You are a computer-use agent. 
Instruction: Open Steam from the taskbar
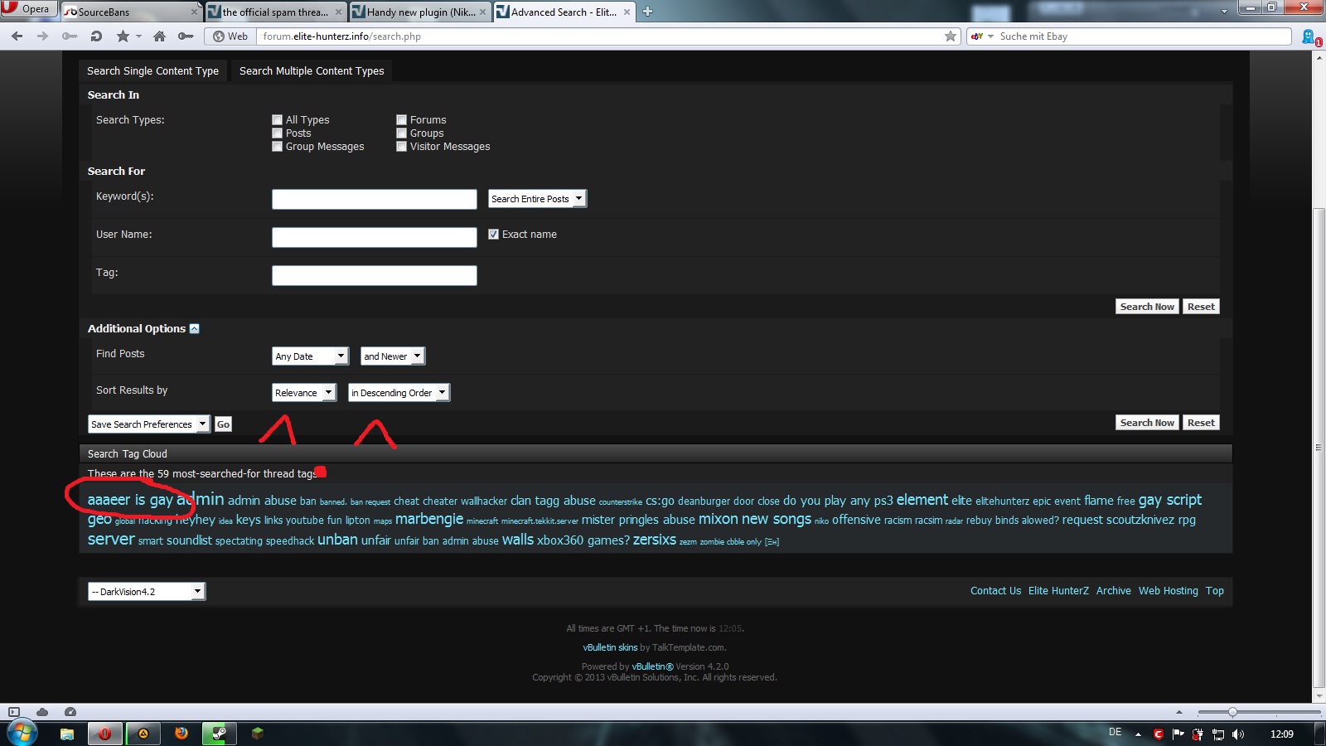220,734
